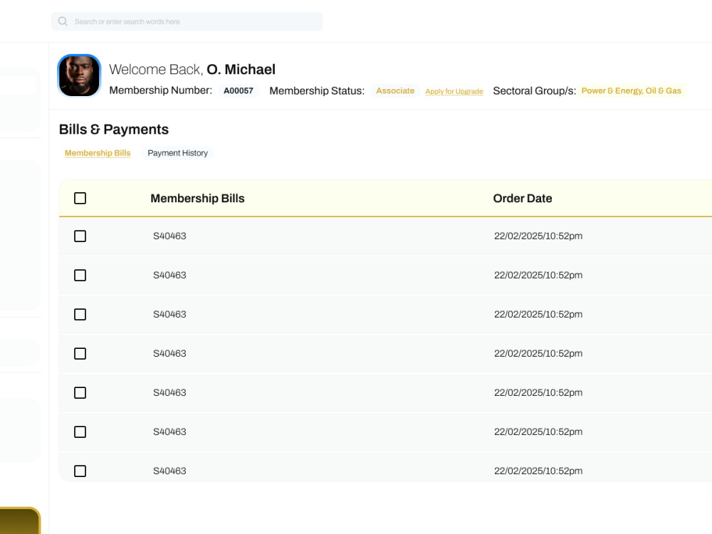Image resolution: width=712 pixels, height=534 pixels.
Task: Click the Bills & Payments heading
Action: pyautogui.click(x=114, y=130)
